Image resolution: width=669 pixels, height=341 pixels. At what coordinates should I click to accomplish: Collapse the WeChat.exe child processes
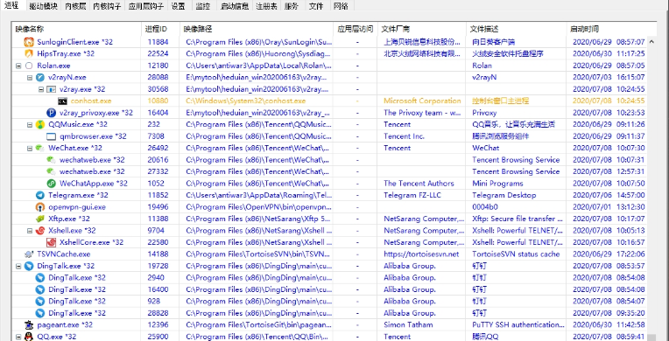pyautogui.click(x=30, y=149)
